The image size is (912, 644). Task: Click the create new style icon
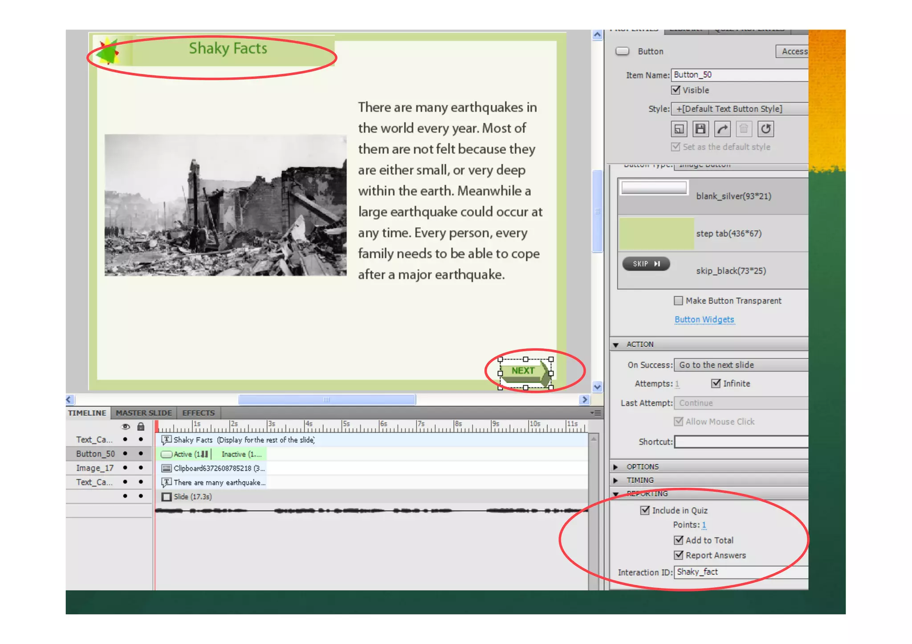(679, 129)
